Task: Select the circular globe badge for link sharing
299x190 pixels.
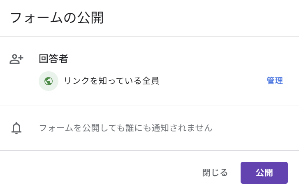Action: click(49, 81)
